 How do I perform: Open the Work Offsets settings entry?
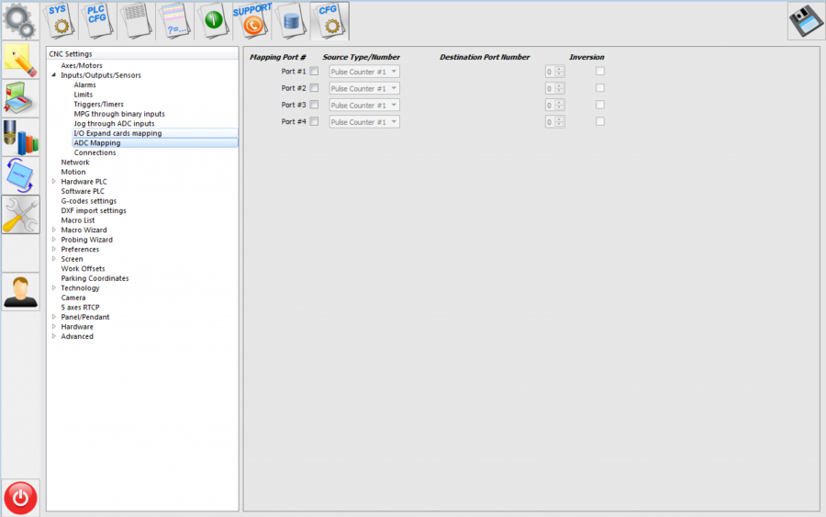coord(83,269)
